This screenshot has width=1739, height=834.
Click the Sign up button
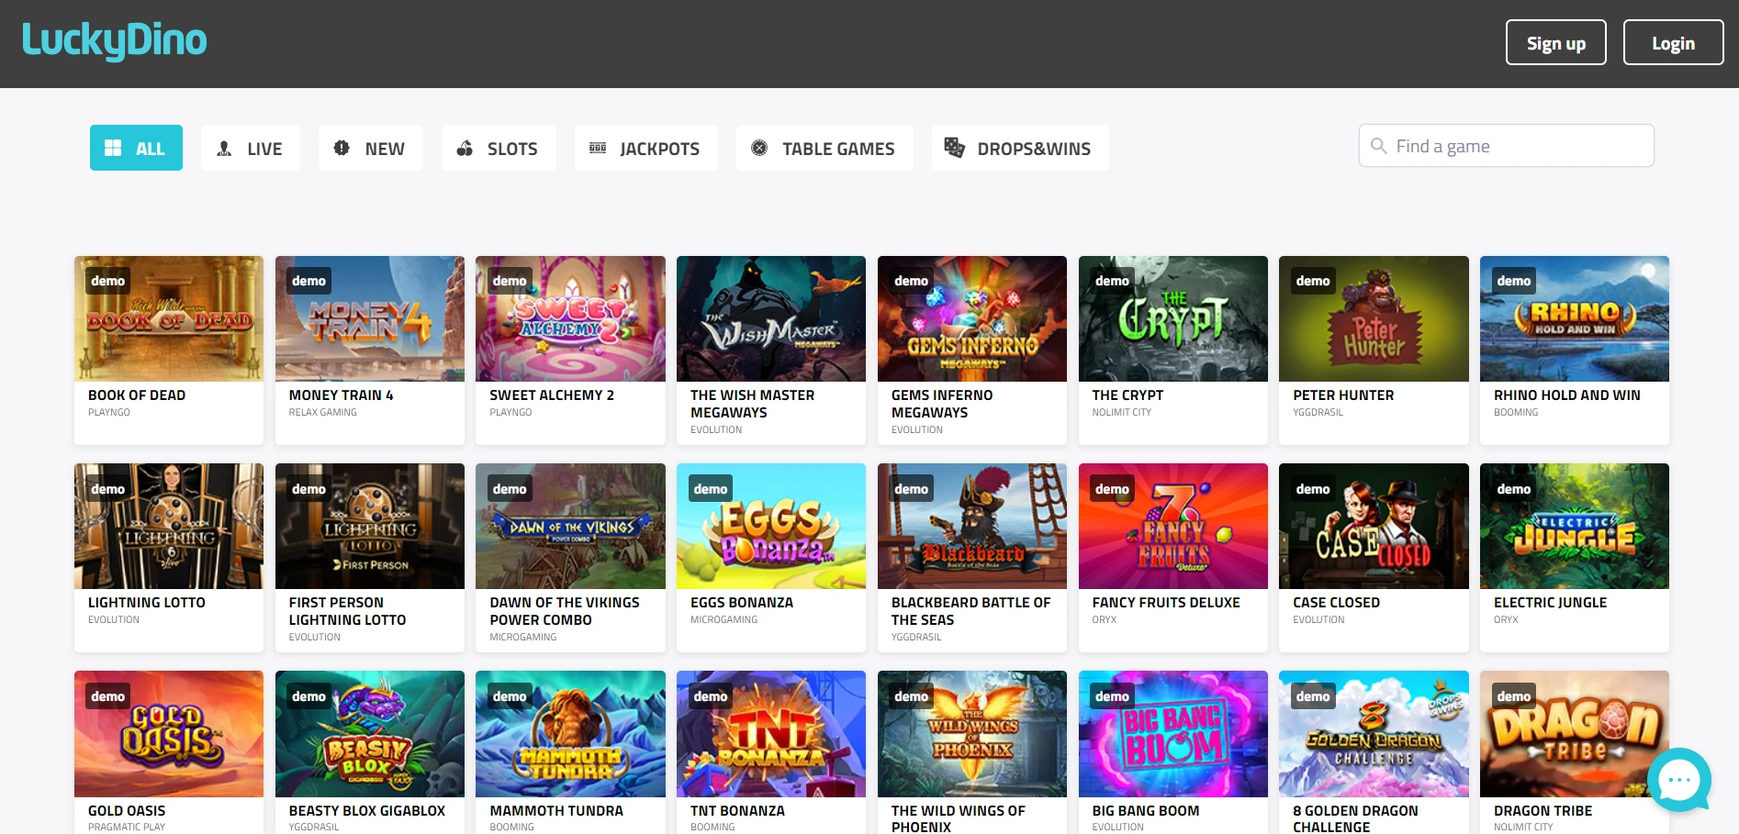click(1556, 42)
